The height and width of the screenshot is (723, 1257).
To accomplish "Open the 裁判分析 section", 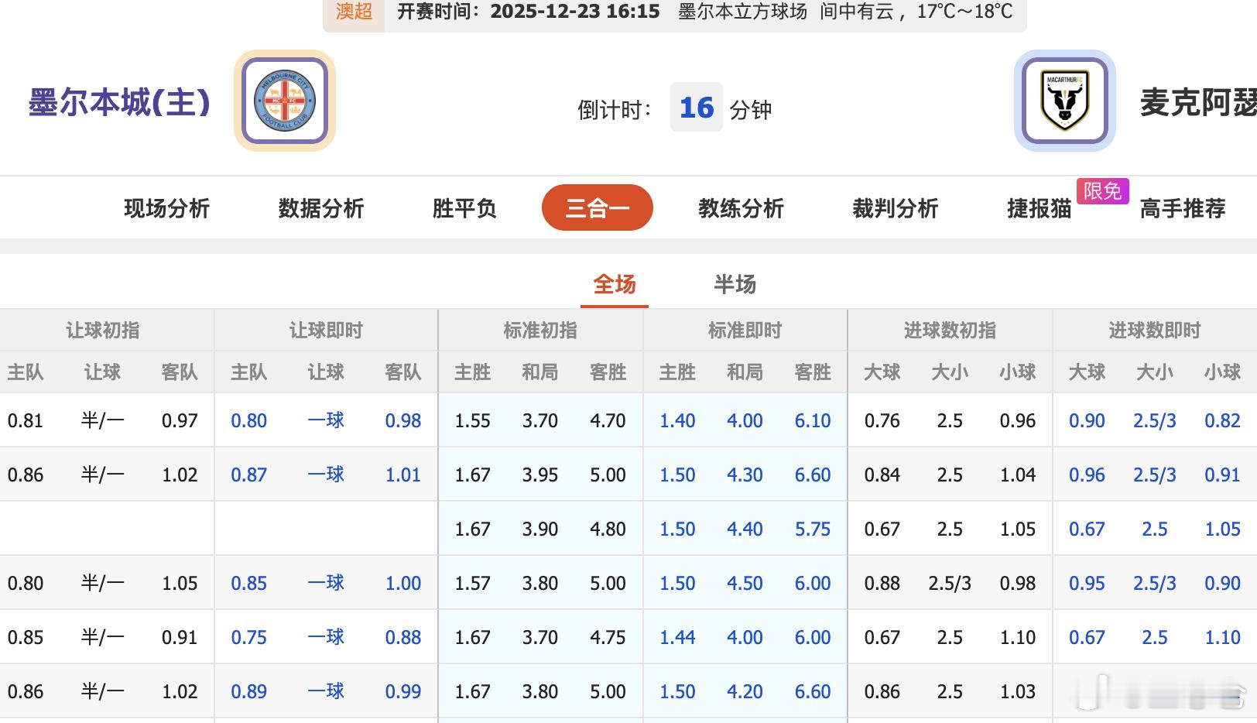I will [x=893, y=207].
